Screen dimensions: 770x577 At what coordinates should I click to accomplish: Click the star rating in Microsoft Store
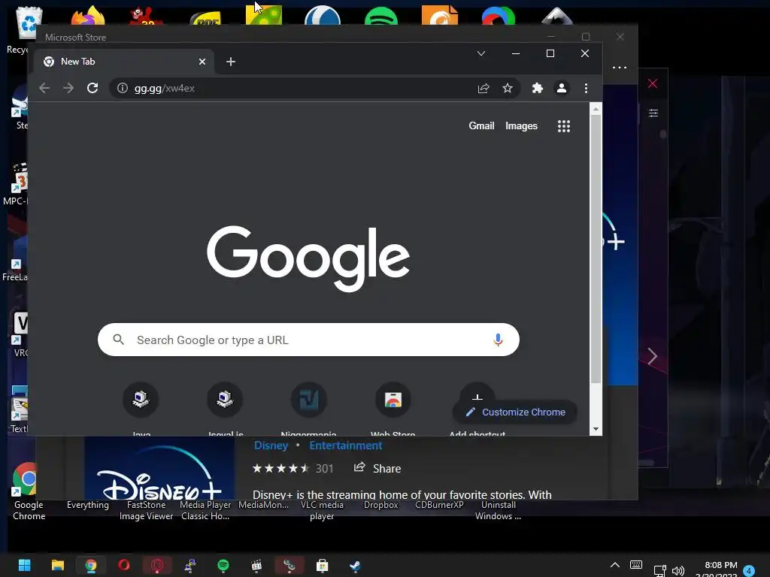pyautogui.click(x=280, y=469)
